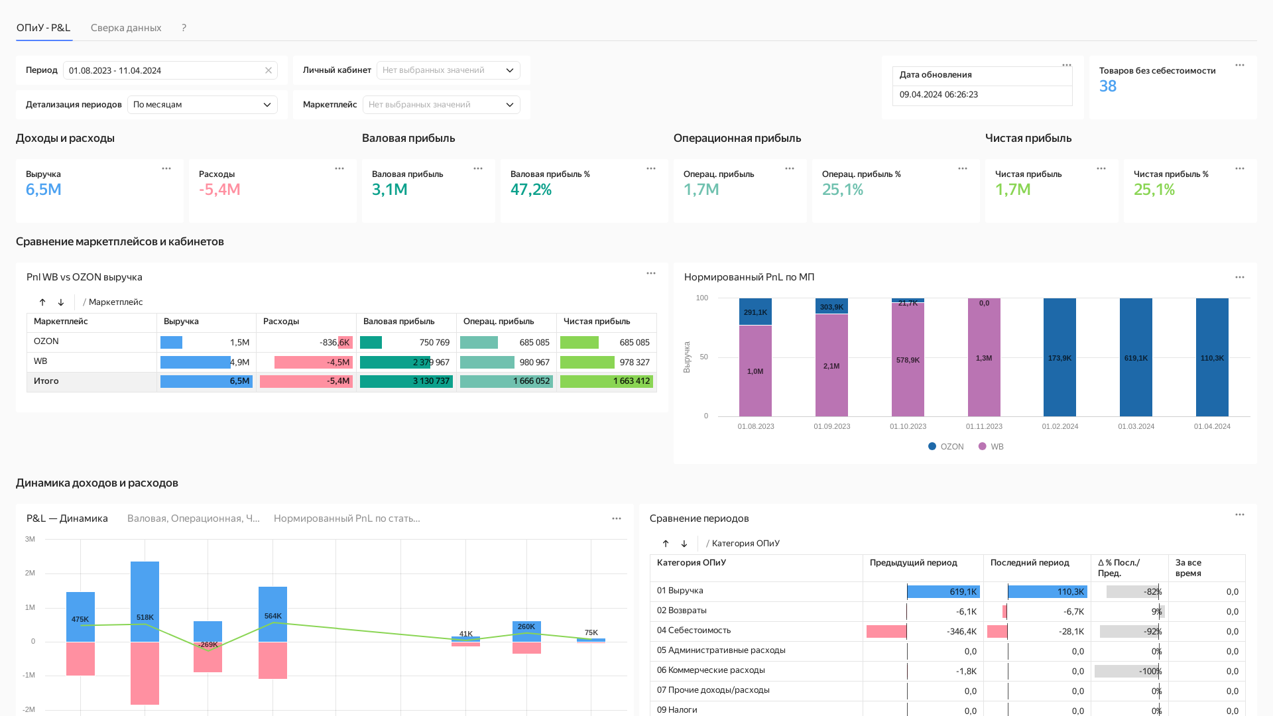Toggle OZON series in chart legend
Image resolution: width=1273 pixels, height=716 pixels.
click(x=946, y=447)
